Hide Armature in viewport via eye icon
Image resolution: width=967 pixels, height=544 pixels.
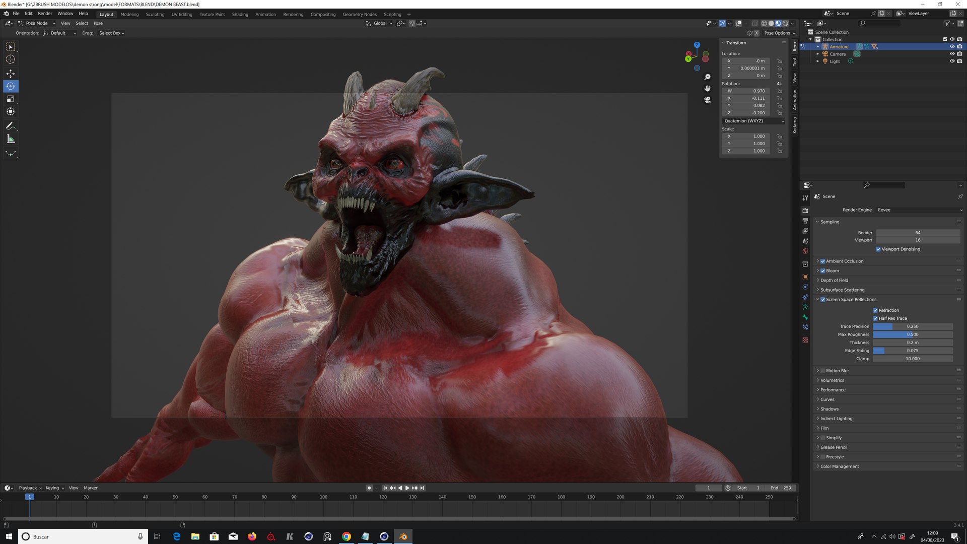point(952,47)
